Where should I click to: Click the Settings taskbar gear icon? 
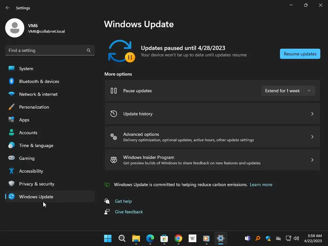pyautogui.click(x=220, y=238)
